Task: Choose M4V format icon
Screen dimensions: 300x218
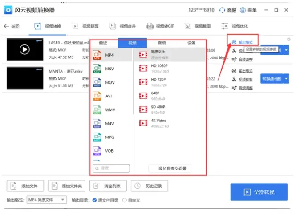Action: 97,124
